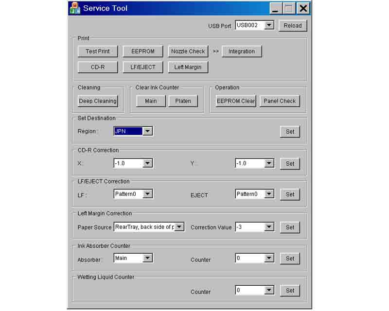Click Set in CD-R Correction section
The width and height of the screenshot is (389, 311).
click(x=290, y=164)
